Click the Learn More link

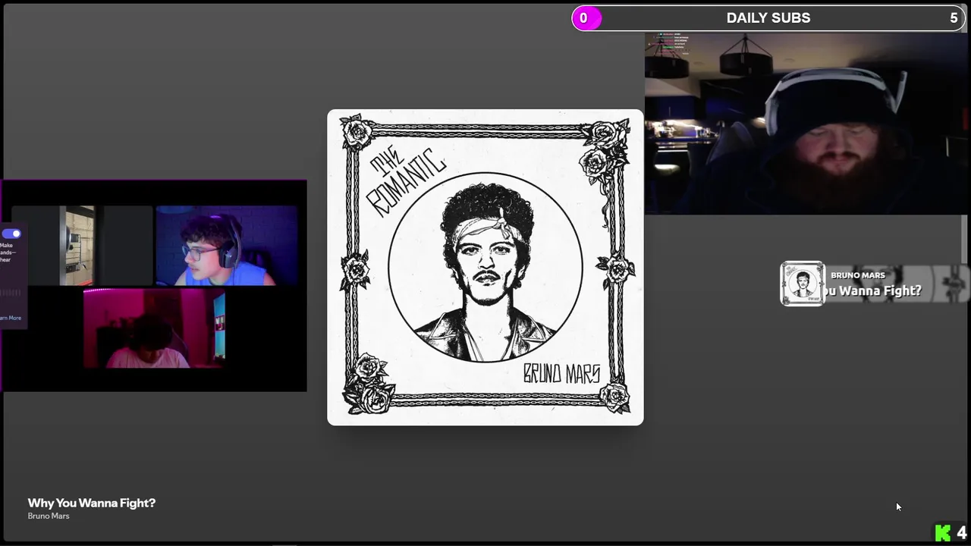[11, 318]
